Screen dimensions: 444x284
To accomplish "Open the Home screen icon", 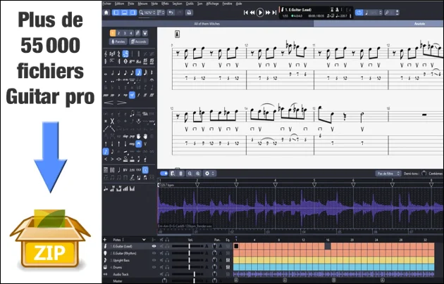I will pos(106,13).
